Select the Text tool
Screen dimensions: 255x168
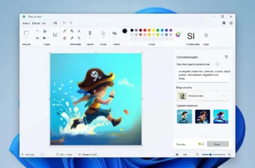pos(79,31)
